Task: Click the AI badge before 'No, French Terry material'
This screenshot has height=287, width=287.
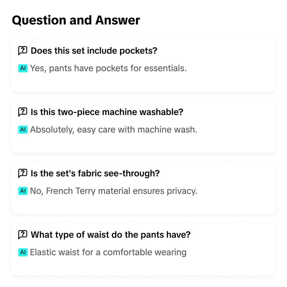Action: click(x=23, y=191)
